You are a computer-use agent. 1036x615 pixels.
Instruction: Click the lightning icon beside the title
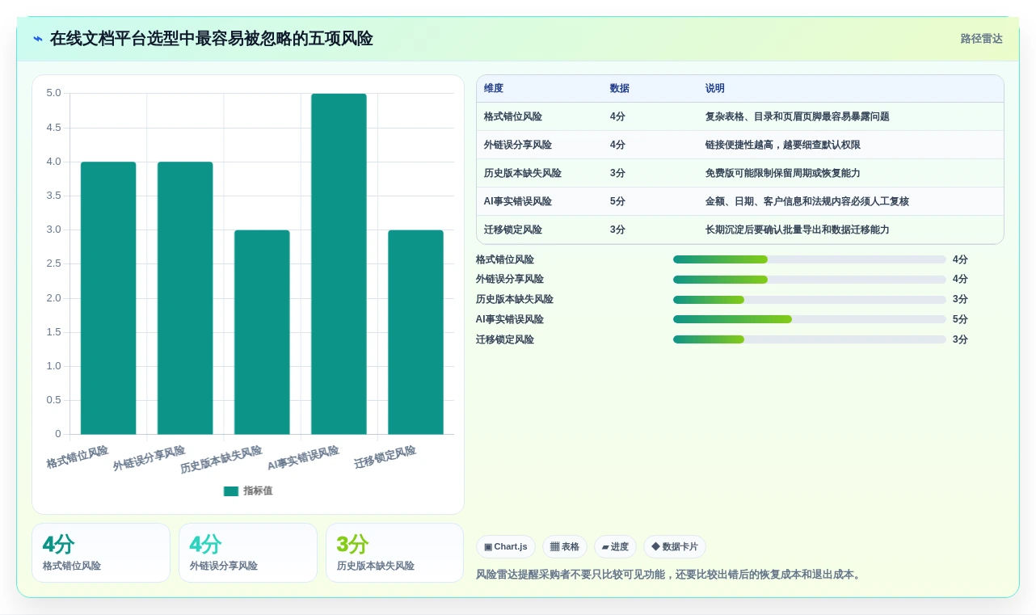point(38,39)
